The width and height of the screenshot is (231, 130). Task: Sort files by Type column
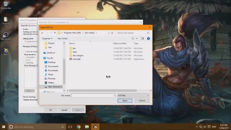pyautogui.click(x=136, y=43)
